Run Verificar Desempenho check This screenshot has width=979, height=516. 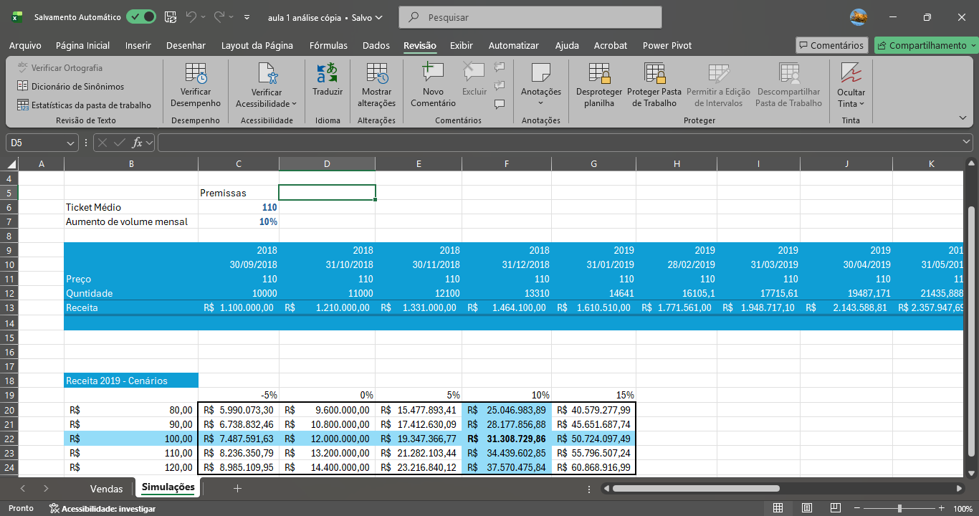(x=196, y=86)
